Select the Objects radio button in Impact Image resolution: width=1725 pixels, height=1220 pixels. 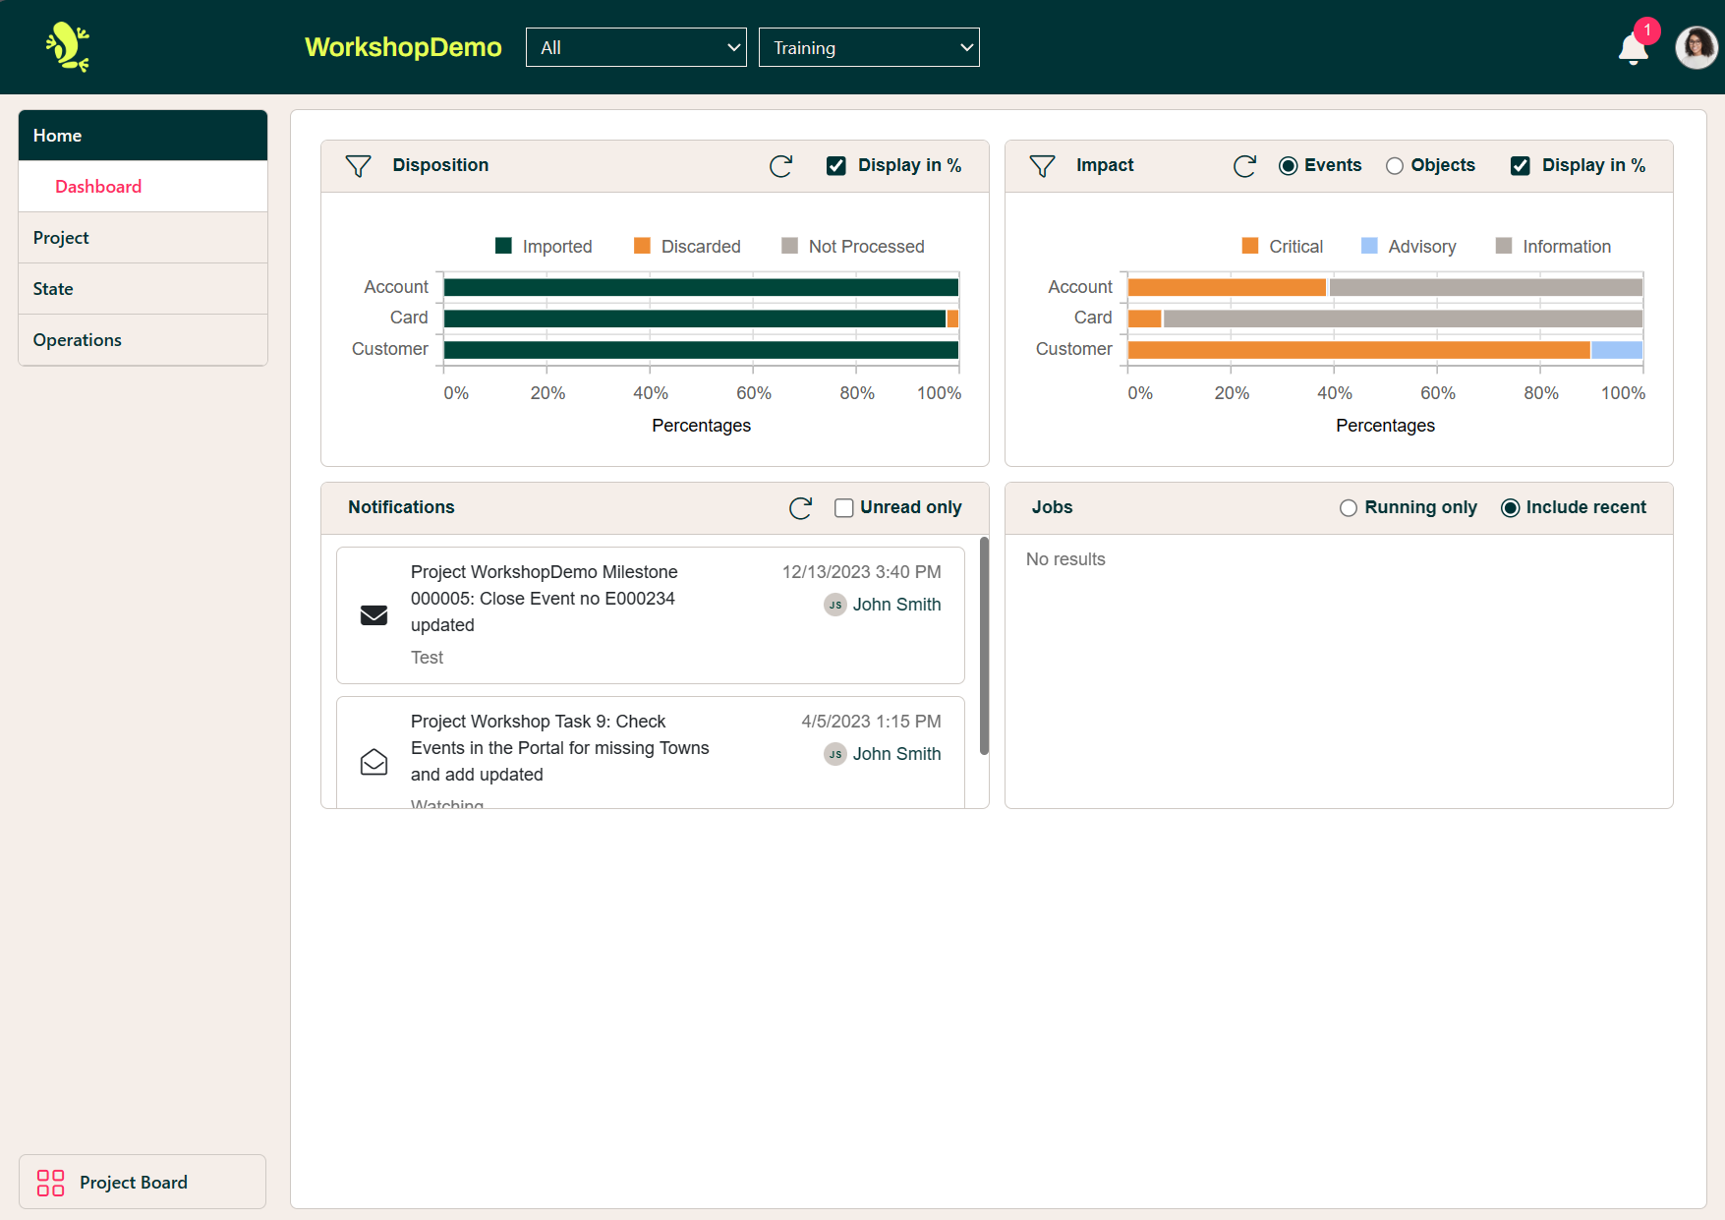1395,165
